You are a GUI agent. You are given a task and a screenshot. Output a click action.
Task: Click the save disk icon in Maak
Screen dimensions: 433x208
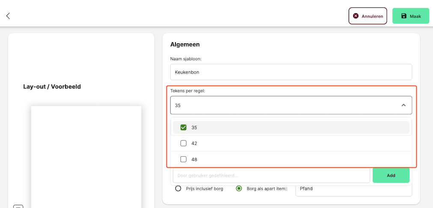click(404, 16)
